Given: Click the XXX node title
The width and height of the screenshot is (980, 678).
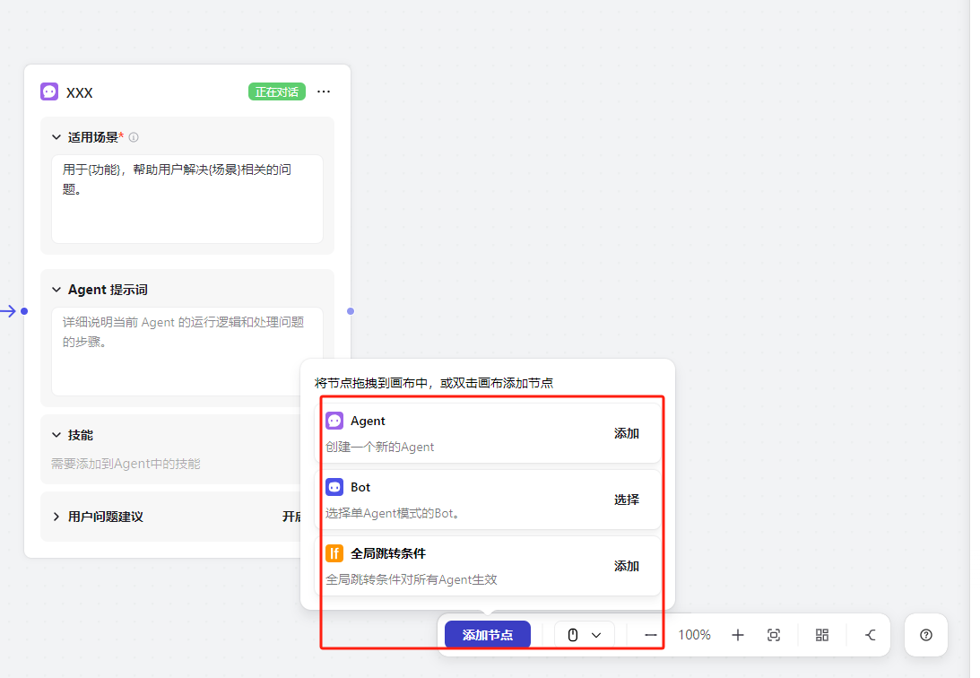Looking at the screenshot, I should [80, 92].
